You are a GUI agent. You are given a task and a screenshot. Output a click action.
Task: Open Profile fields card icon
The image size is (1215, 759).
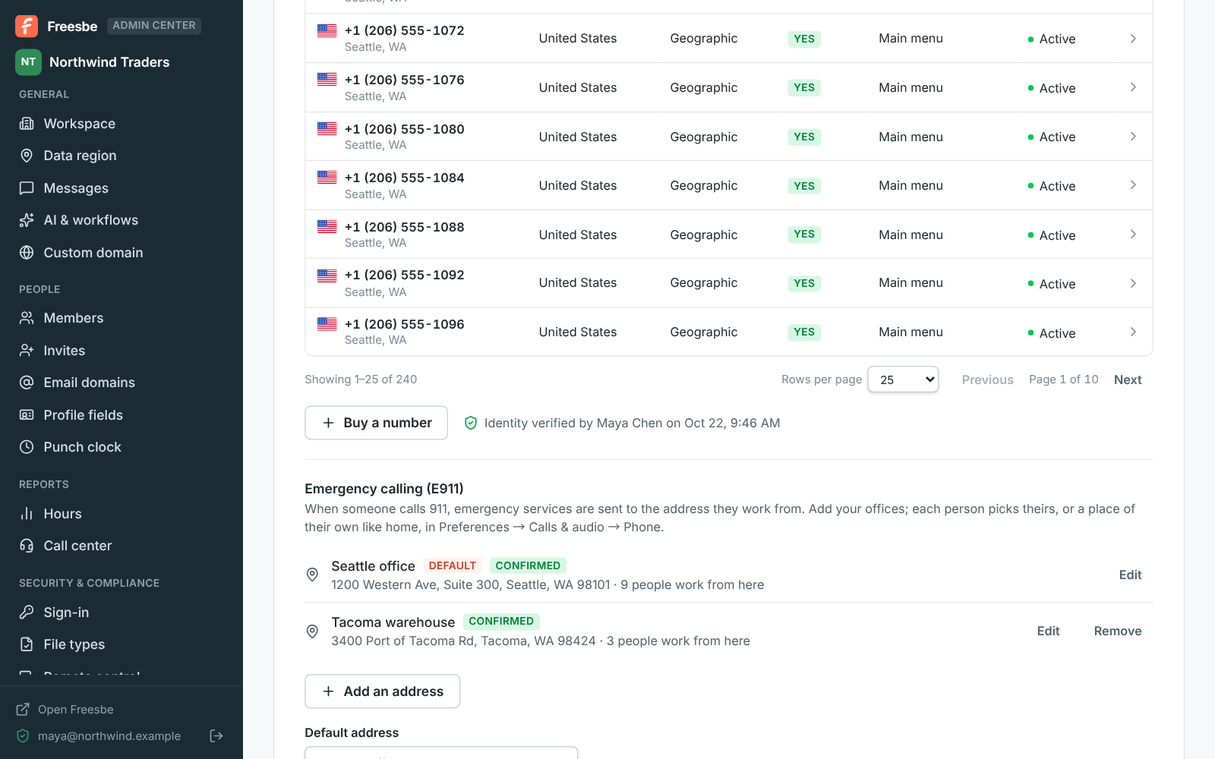point(27,415)
